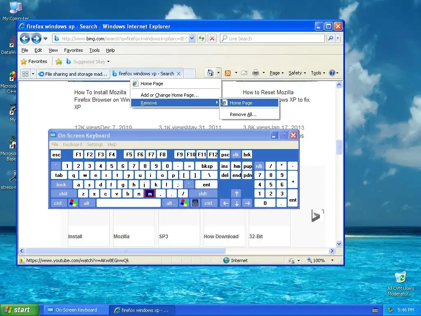421x316 pixels.
Task: Click the up arrow key on keyboard
Action: (236, 193)
